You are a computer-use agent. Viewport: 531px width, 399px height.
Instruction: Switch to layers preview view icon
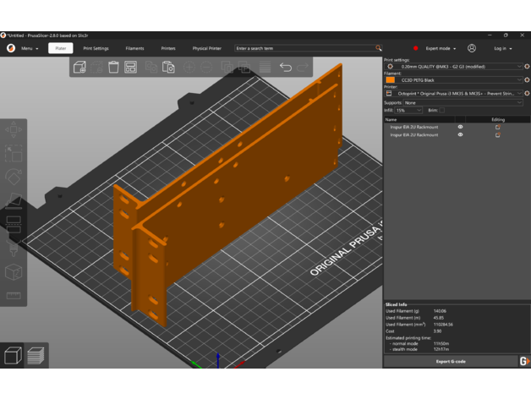tap(35, 356)
